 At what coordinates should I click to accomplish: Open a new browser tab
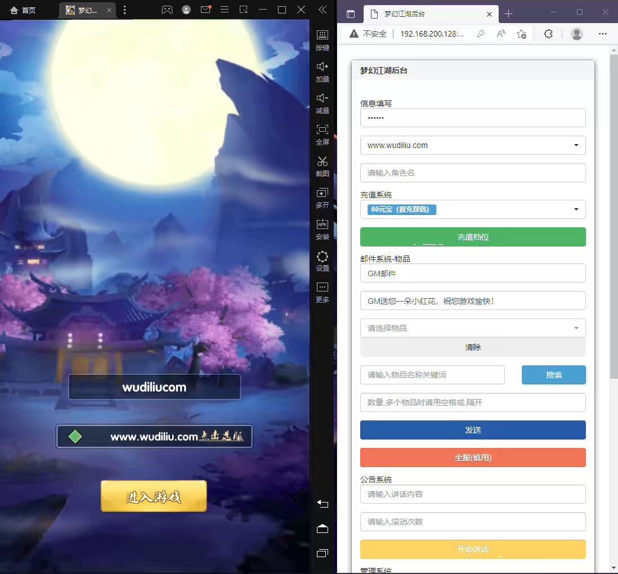pos(508,14)
